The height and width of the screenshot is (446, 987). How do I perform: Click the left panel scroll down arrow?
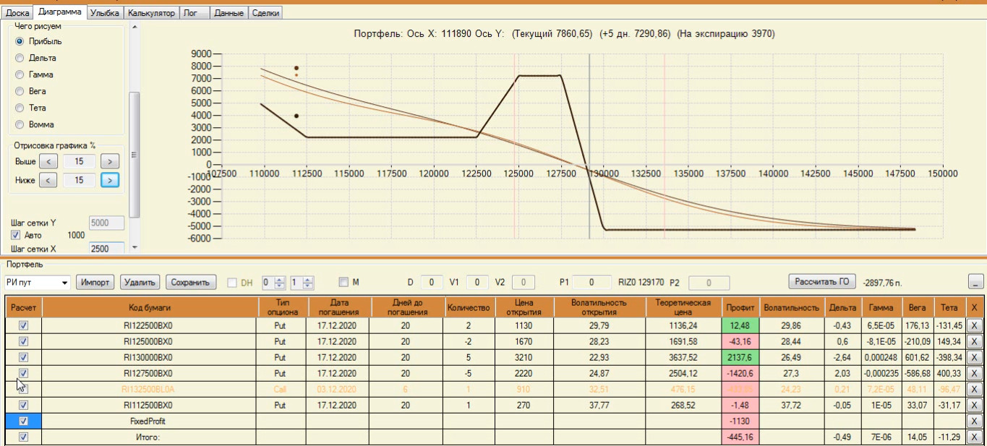point(134,248)
